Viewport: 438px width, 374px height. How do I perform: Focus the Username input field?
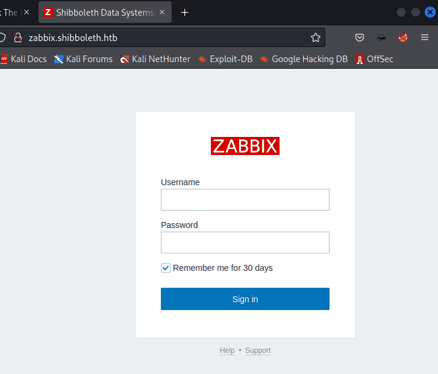(x=245, y=200)
